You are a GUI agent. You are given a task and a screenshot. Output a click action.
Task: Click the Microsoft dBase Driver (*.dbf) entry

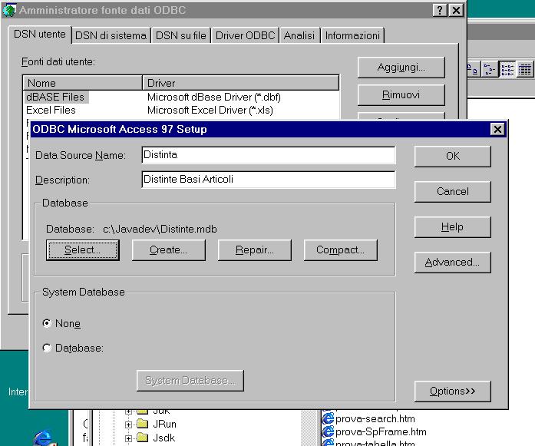coord(213,97)
